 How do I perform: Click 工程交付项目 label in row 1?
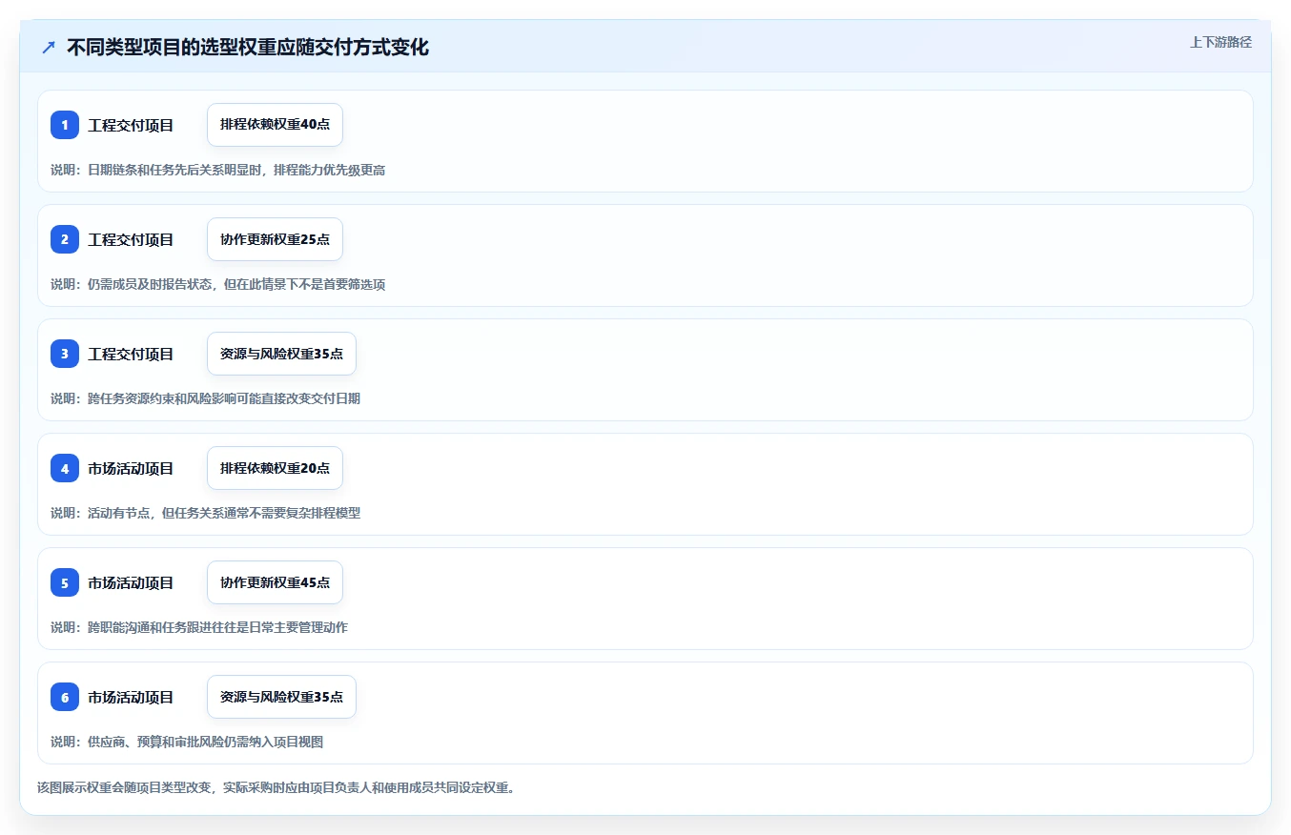tap(131, 125)
